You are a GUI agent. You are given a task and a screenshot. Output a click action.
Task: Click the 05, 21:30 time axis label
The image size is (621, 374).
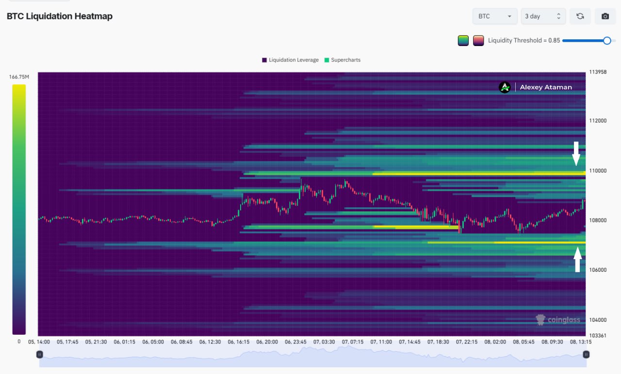96,342
